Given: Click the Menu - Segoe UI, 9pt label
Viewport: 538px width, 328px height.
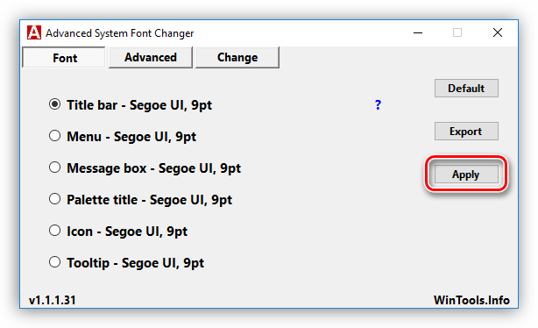Looking at the screenshot, I should 131,137.
